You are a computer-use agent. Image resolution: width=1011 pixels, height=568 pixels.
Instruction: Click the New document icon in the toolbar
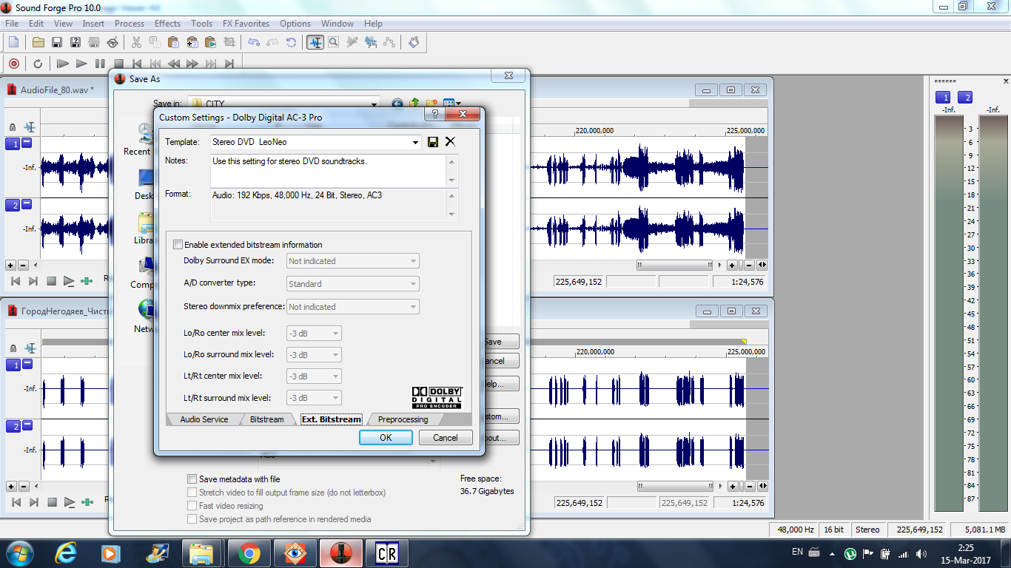13,42
